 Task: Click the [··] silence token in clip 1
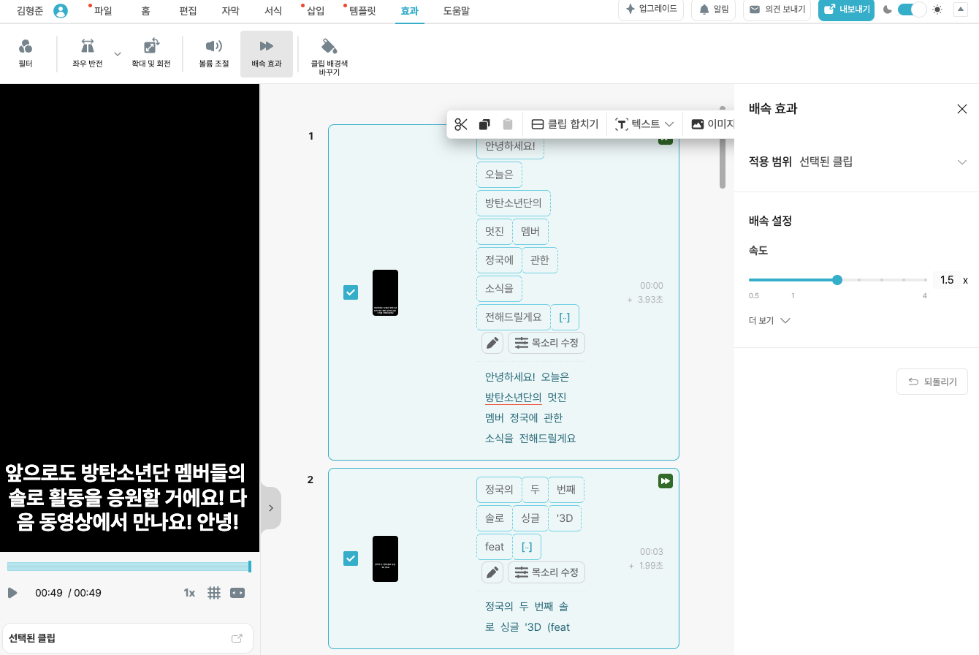(565, 317)
